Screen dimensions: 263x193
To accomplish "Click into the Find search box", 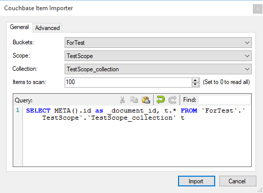I will 224,100.
